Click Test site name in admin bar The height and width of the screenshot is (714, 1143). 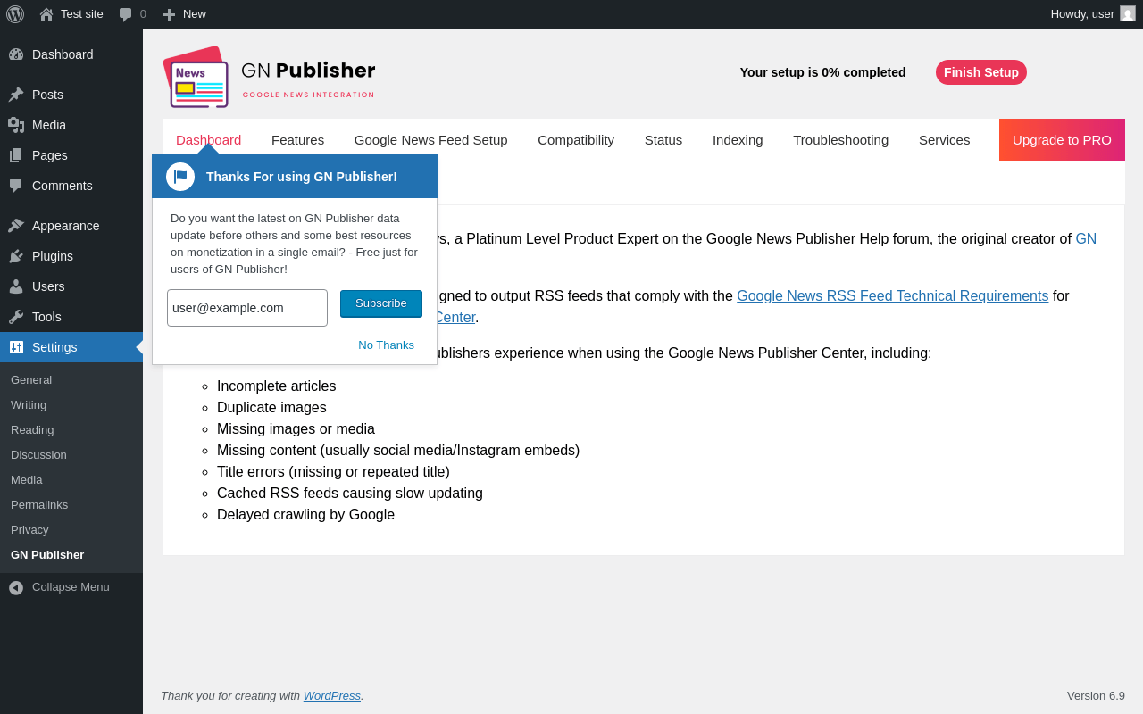pos(82,14)
